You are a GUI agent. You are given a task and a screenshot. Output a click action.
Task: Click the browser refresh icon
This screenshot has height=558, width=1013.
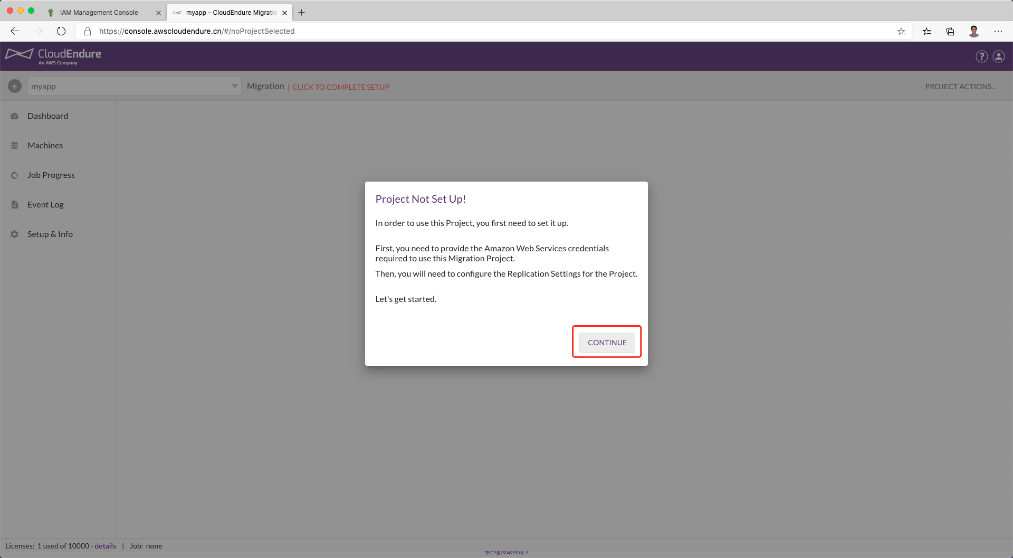click(x=61, y=31)
